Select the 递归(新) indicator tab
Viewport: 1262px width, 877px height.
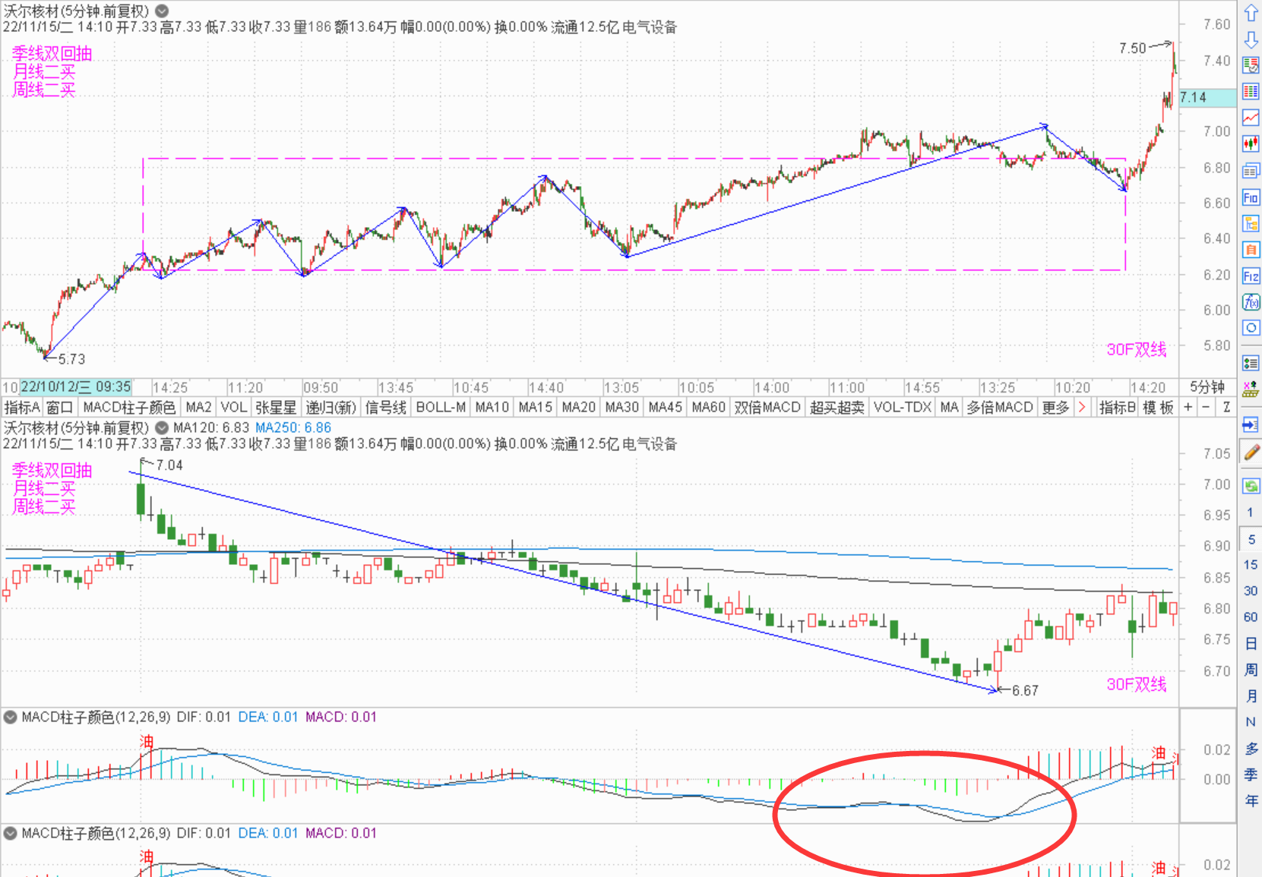pos(331,407)
